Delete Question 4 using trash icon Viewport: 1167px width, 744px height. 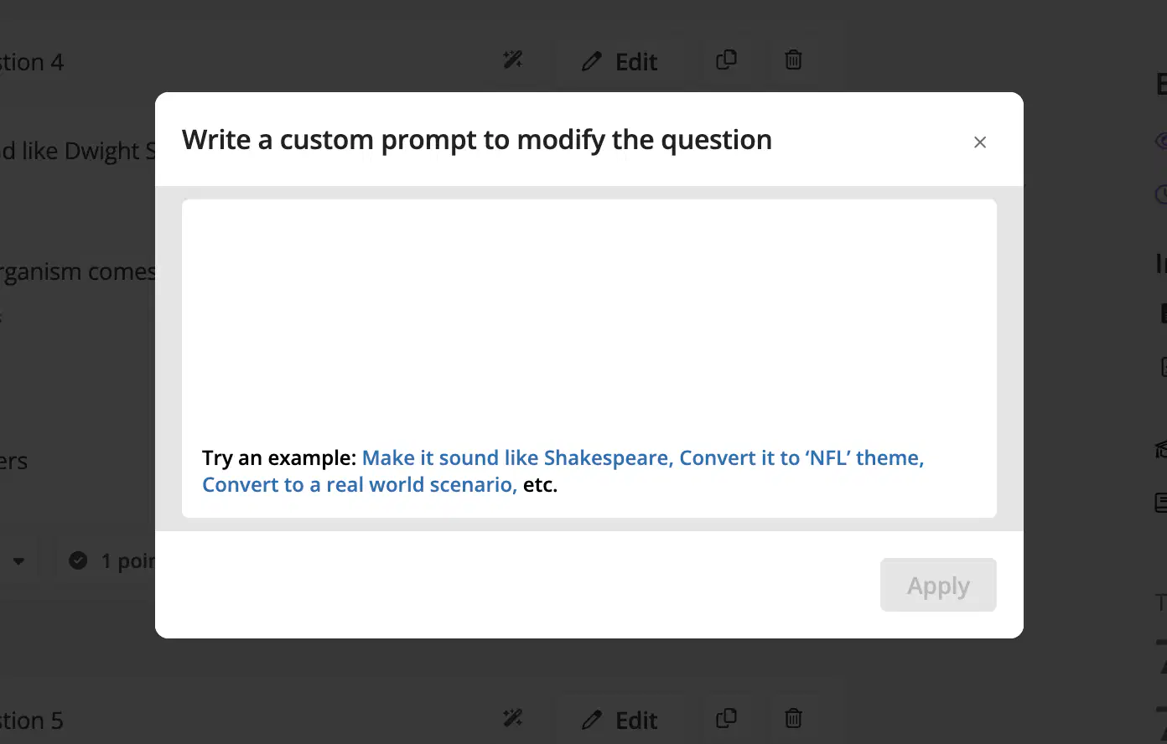[x=793, y=60]
